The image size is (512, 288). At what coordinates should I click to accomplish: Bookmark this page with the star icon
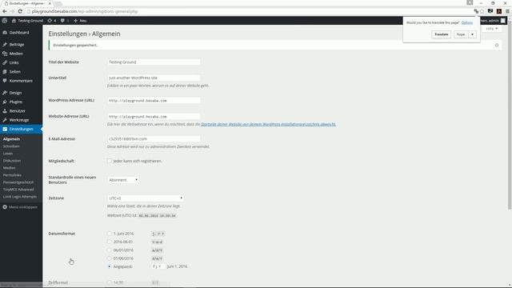pyautogui.click(x=482, y=11)
